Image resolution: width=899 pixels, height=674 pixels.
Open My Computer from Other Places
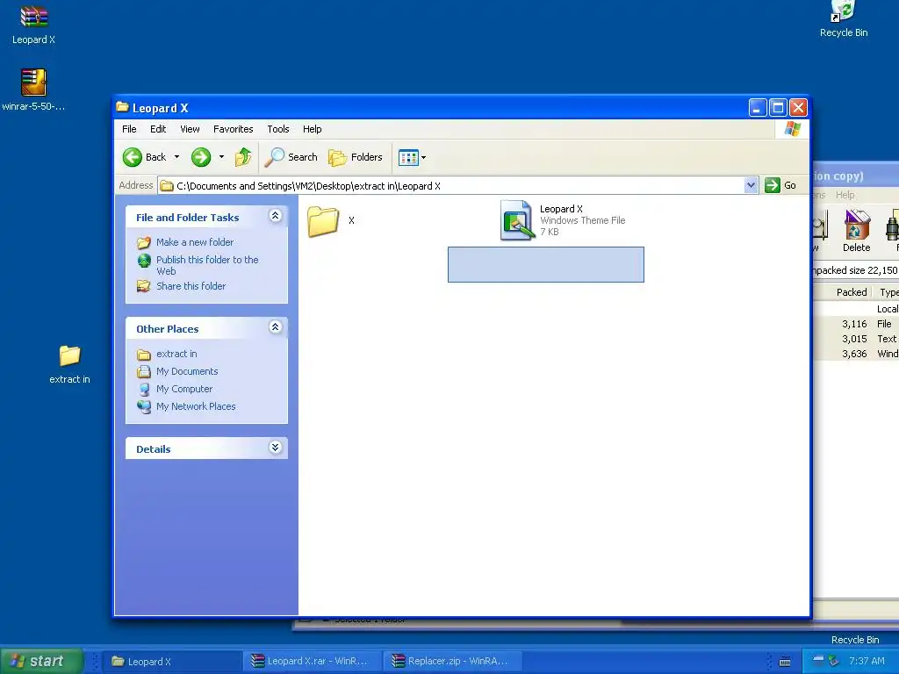tap(184, 389)
